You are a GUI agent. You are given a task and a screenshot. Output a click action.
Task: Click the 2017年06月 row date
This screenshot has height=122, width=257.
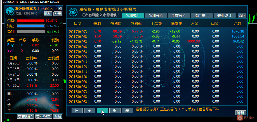(79, 36)
